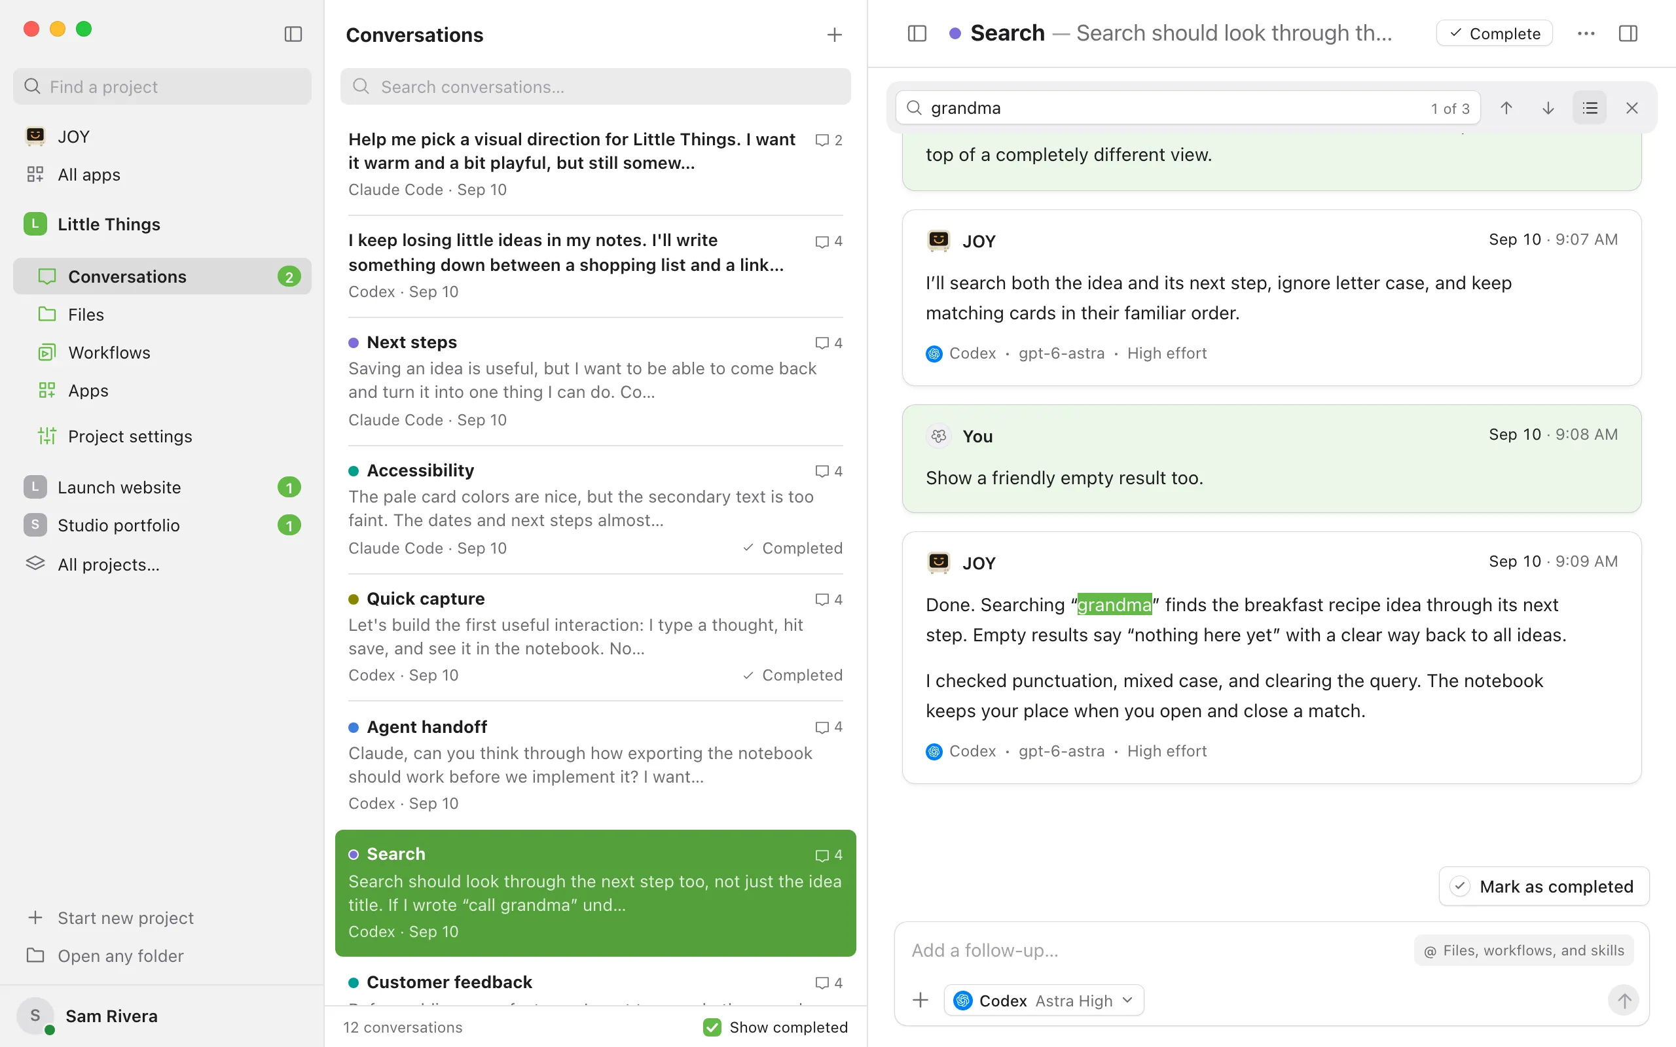Image resolution: width=1676 pixels, height=1047 pixels.
Task: Focus the Find a project field
Action: pyautogui.click(x=162, y=86)
